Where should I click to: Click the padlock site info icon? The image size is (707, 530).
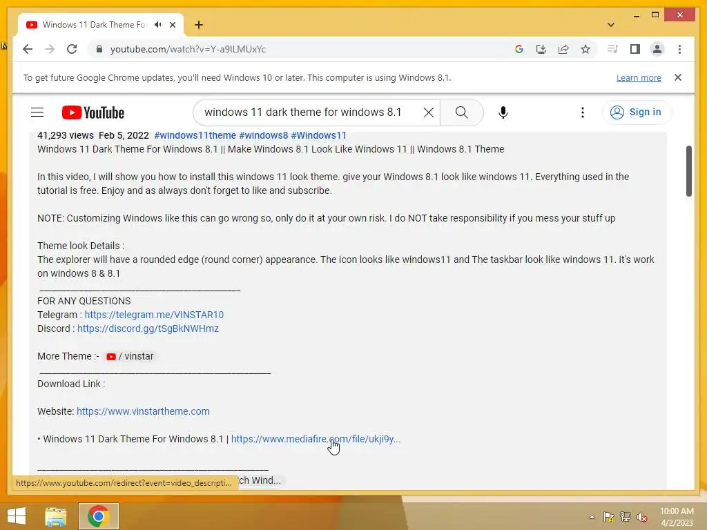click(x=99, y=49)
